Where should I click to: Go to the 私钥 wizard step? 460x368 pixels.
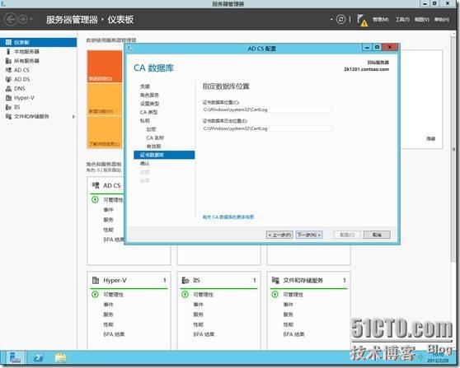point(144,120)
